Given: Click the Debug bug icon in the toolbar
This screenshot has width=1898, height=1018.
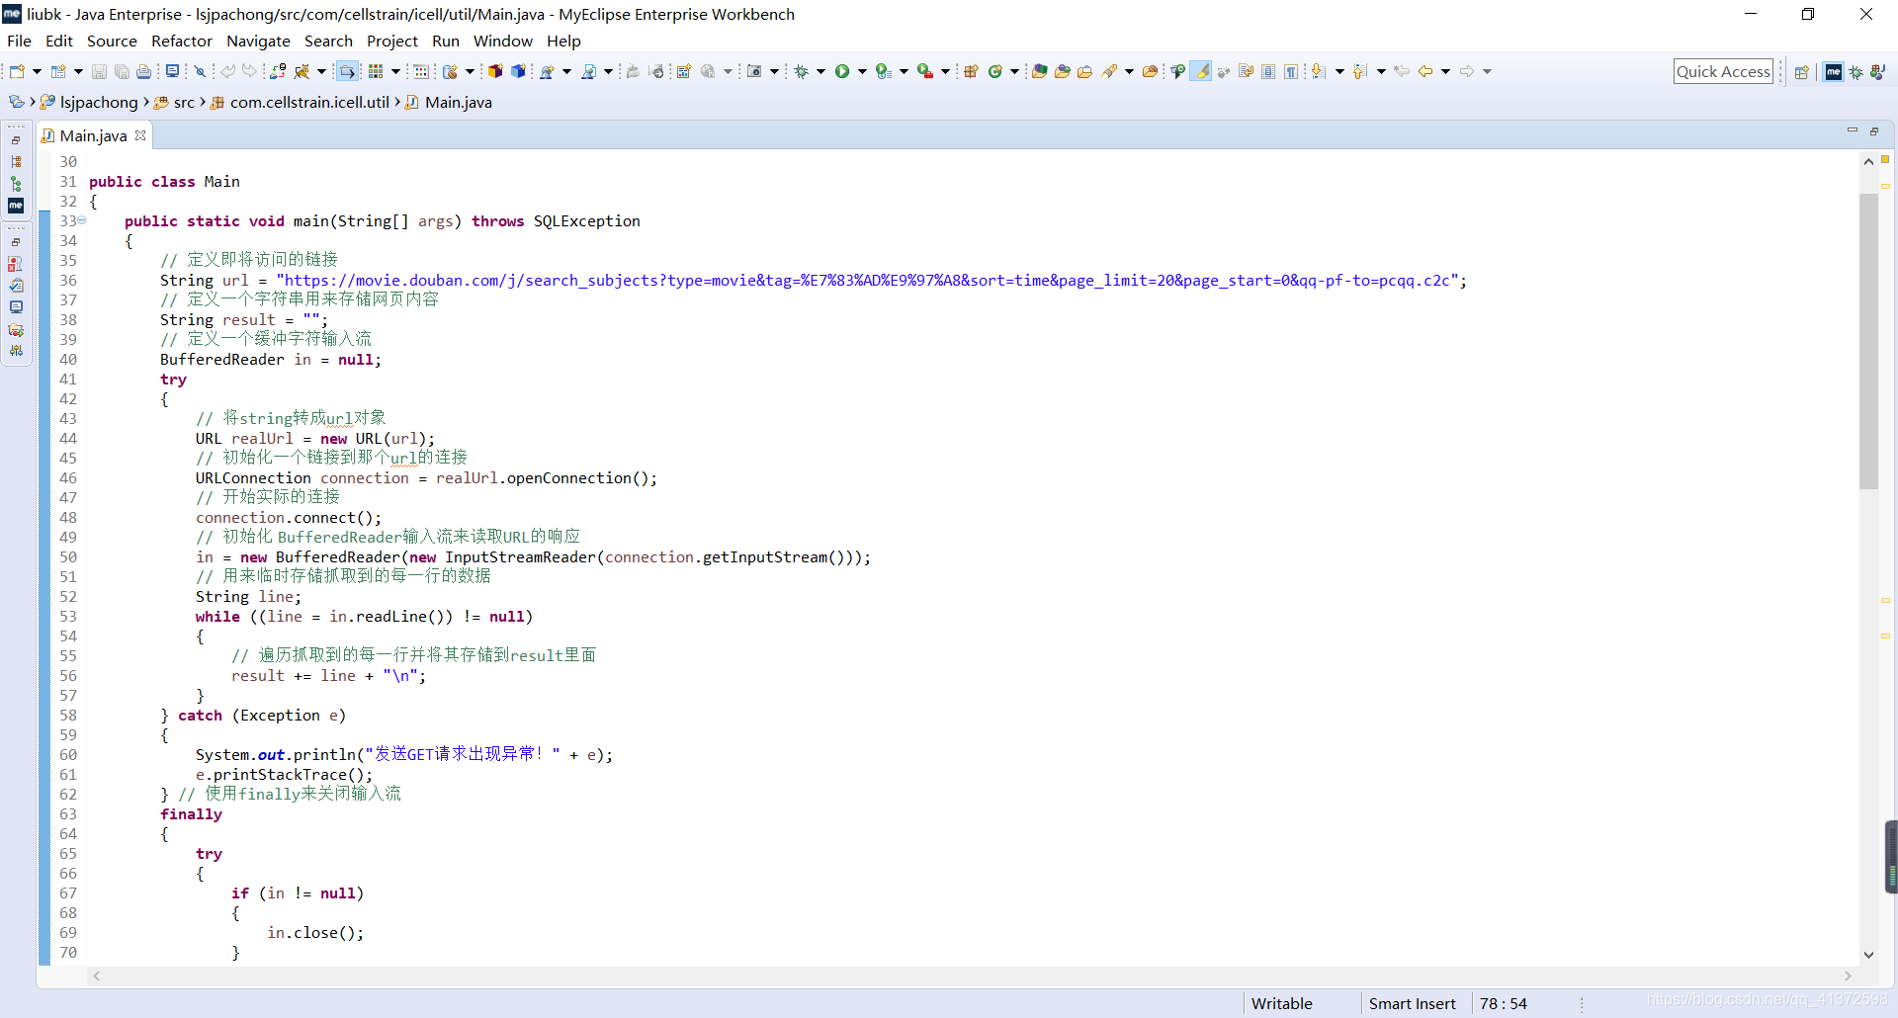Looking at the screenshot, I should click(802, 71).
